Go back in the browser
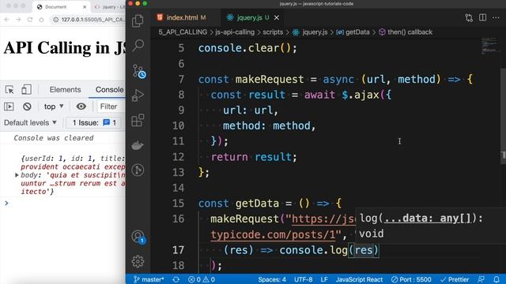 point(7,20)
